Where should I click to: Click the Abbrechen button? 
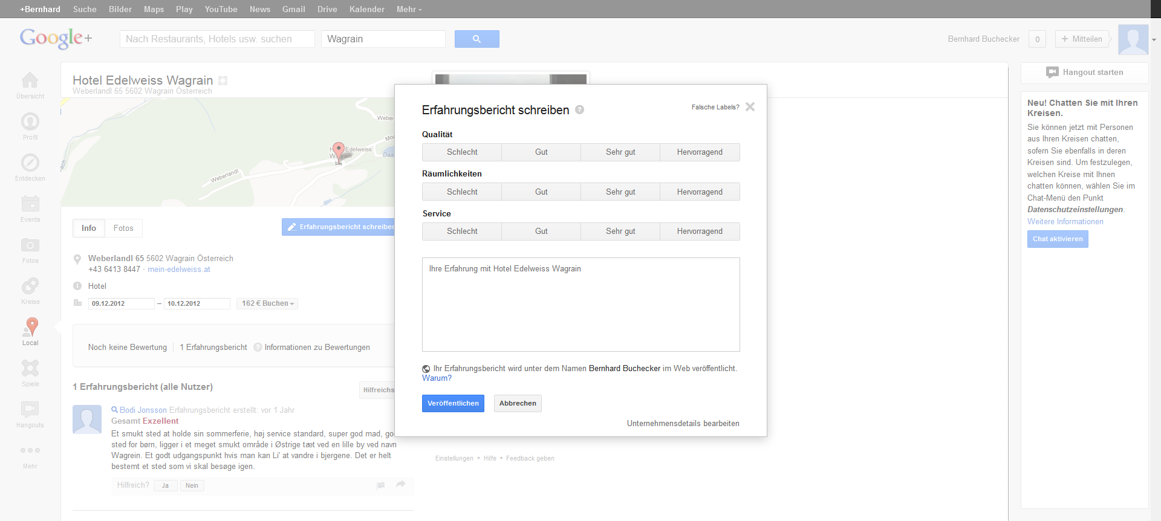click(518, 403)
